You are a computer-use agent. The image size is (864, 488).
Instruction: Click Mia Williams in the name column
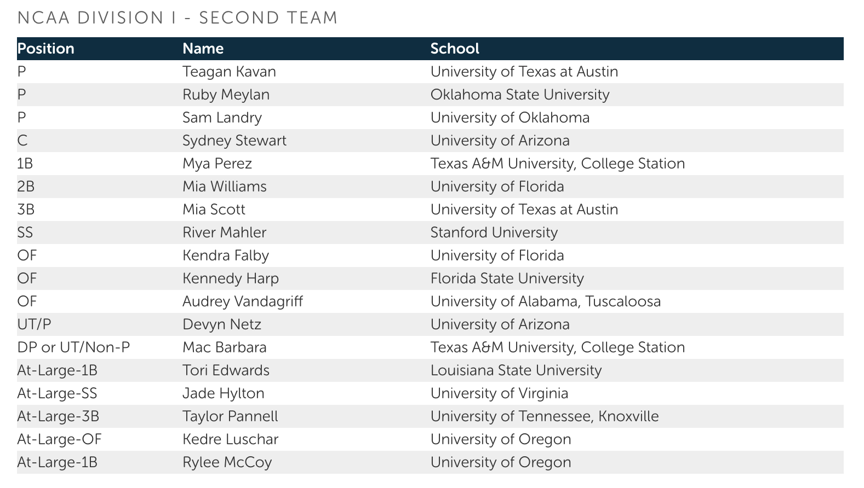pos(224,187)
